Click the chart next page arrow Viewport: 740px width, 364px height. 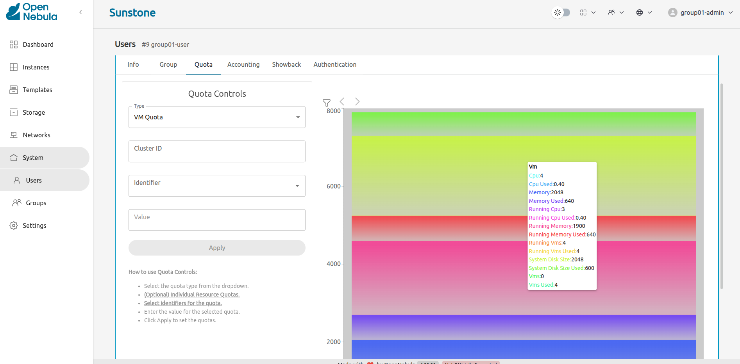(x=357, y=102)
